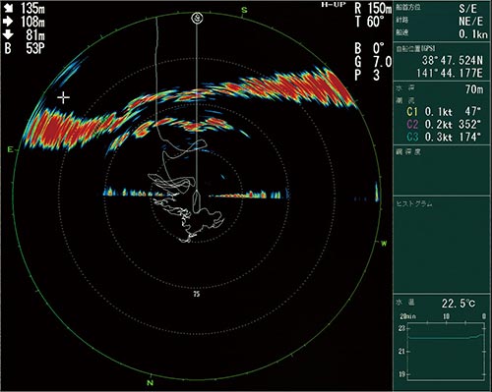
Task: Select the C2 current layer reading
Action: (444, 125)
